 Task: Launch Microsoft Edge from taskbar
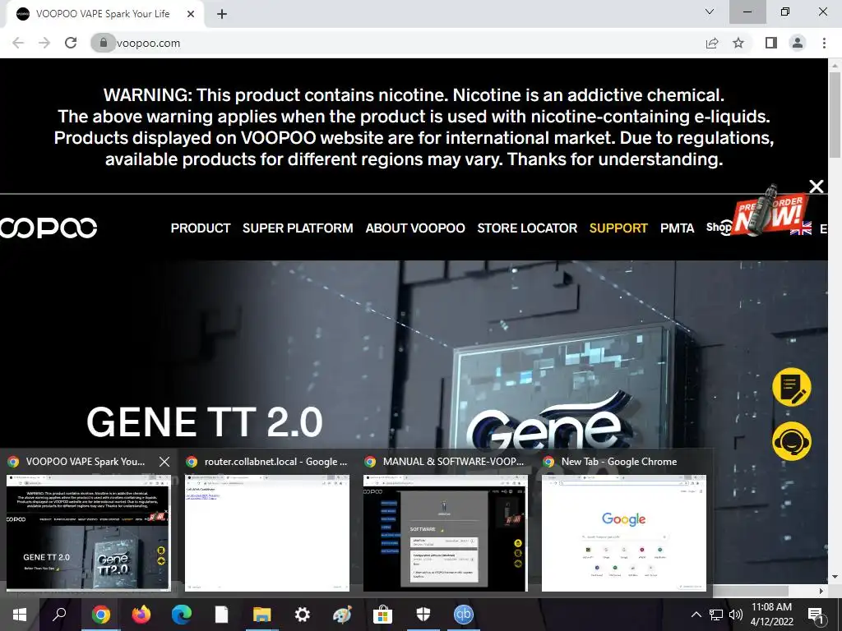tap(182, 615)
